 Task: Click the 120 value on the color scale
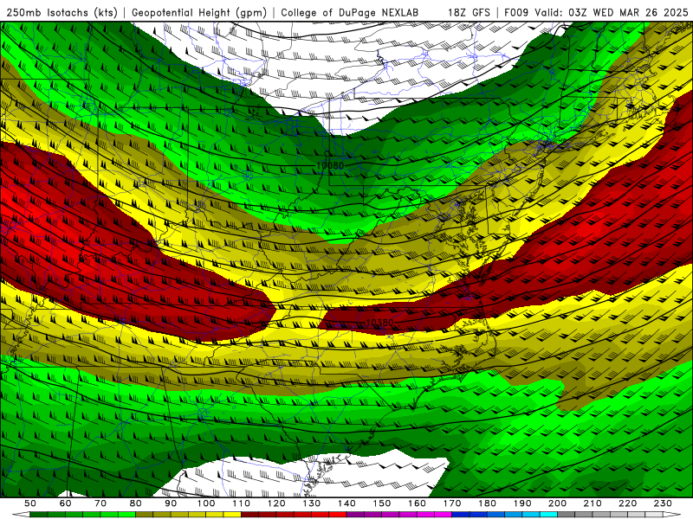276,503
